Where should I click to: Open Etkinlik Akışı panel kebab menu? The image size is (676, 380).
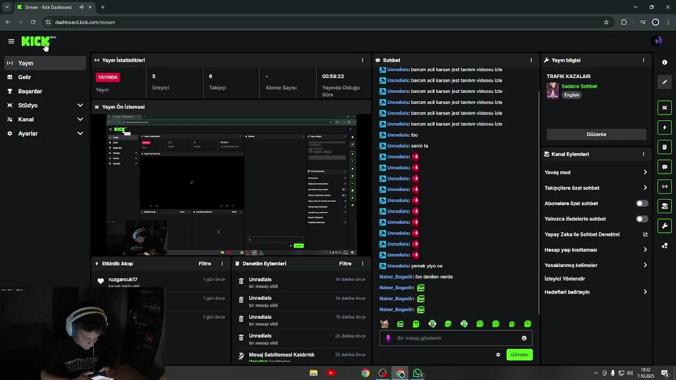coord(222,263)
